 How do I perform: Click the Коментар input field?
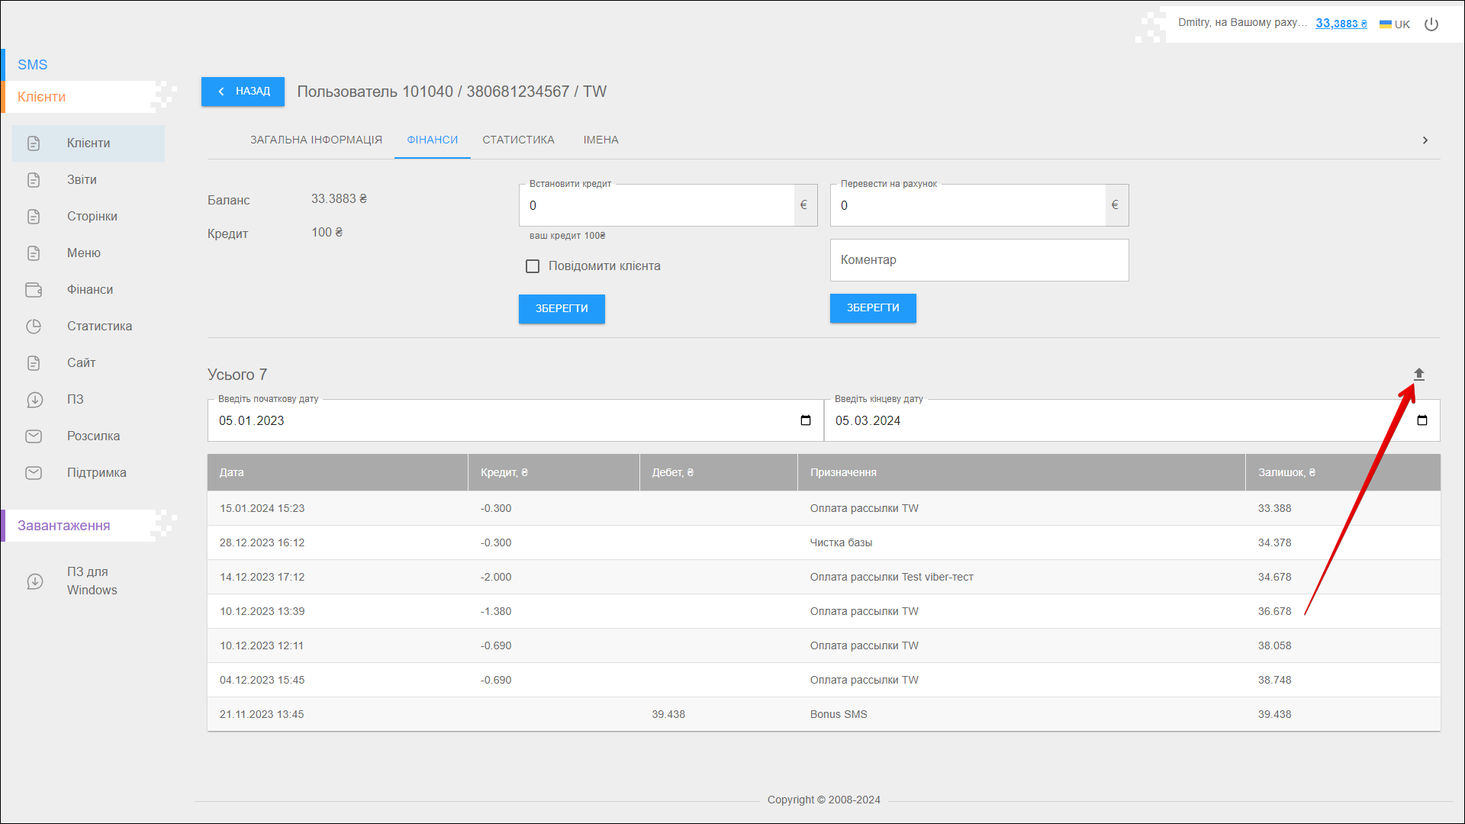(x=979, y=260)
